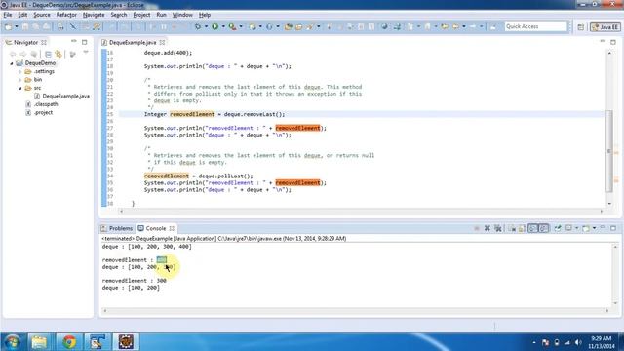The height and width of the screenshot is (351, 624).
Task: Click Open Console icon
Action: tap(585, 228)
